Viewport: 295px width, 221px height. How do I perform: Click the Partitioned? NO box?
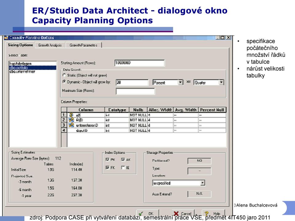coord(199,161)
